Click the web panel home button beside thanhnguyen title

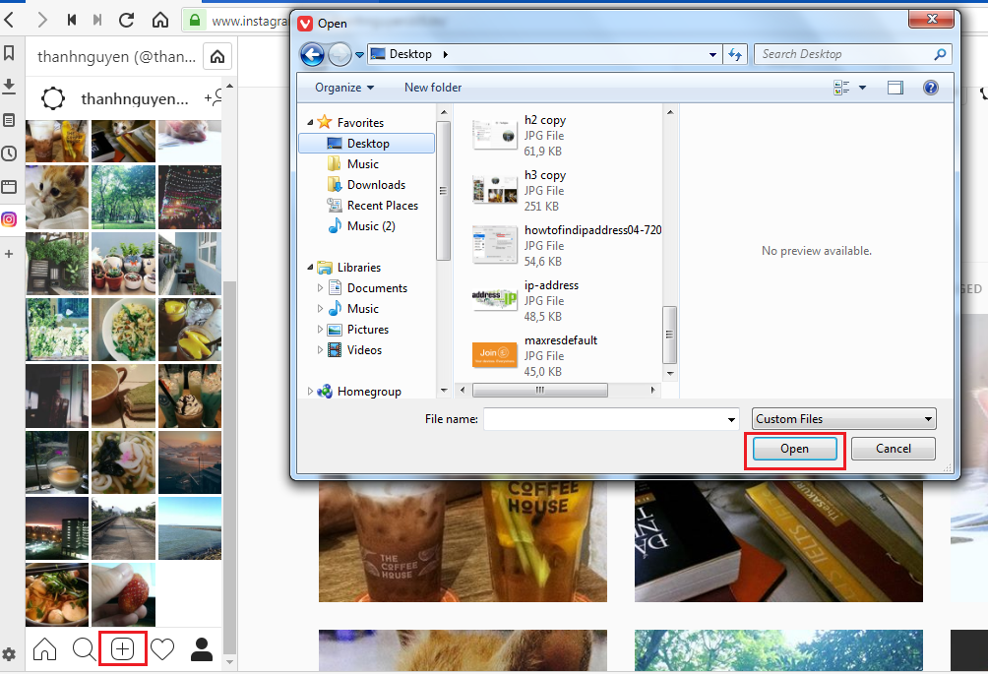click(217, 57)
